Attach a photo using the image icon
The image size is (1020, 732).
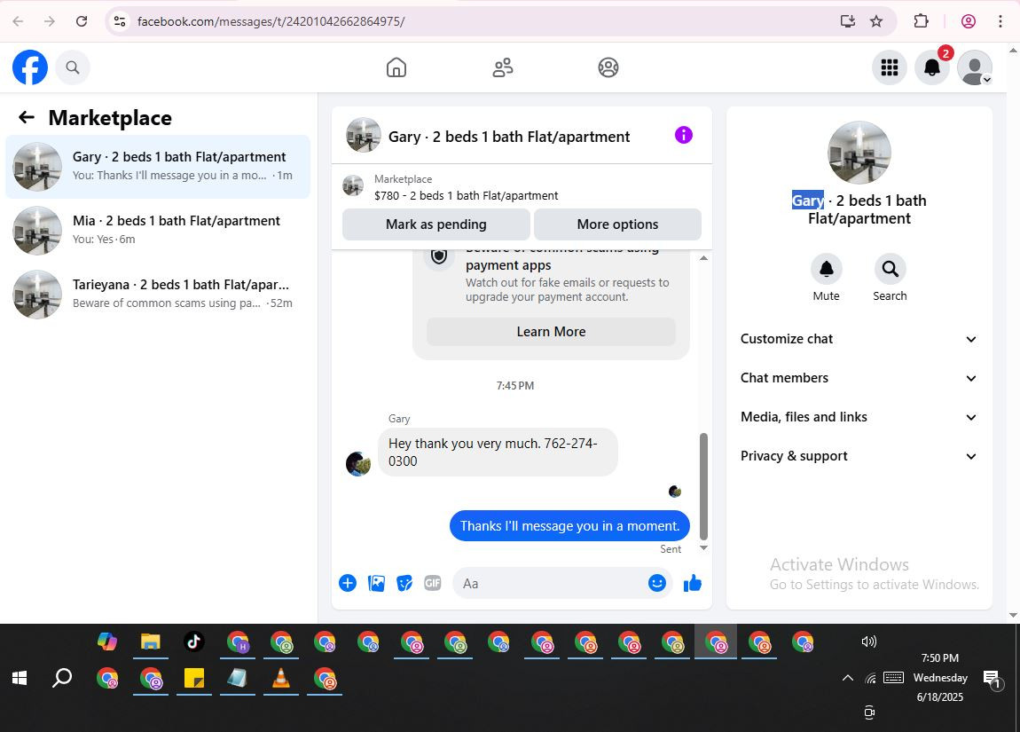pos(376,583)
